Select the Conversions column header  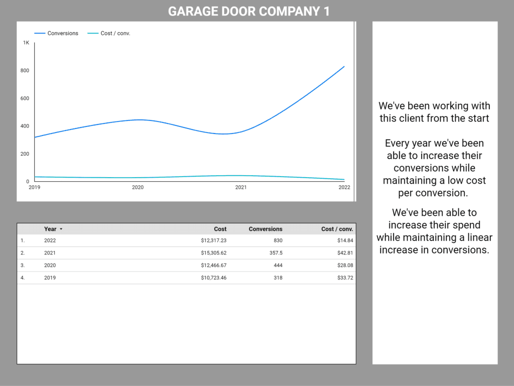tap(266, 229)
